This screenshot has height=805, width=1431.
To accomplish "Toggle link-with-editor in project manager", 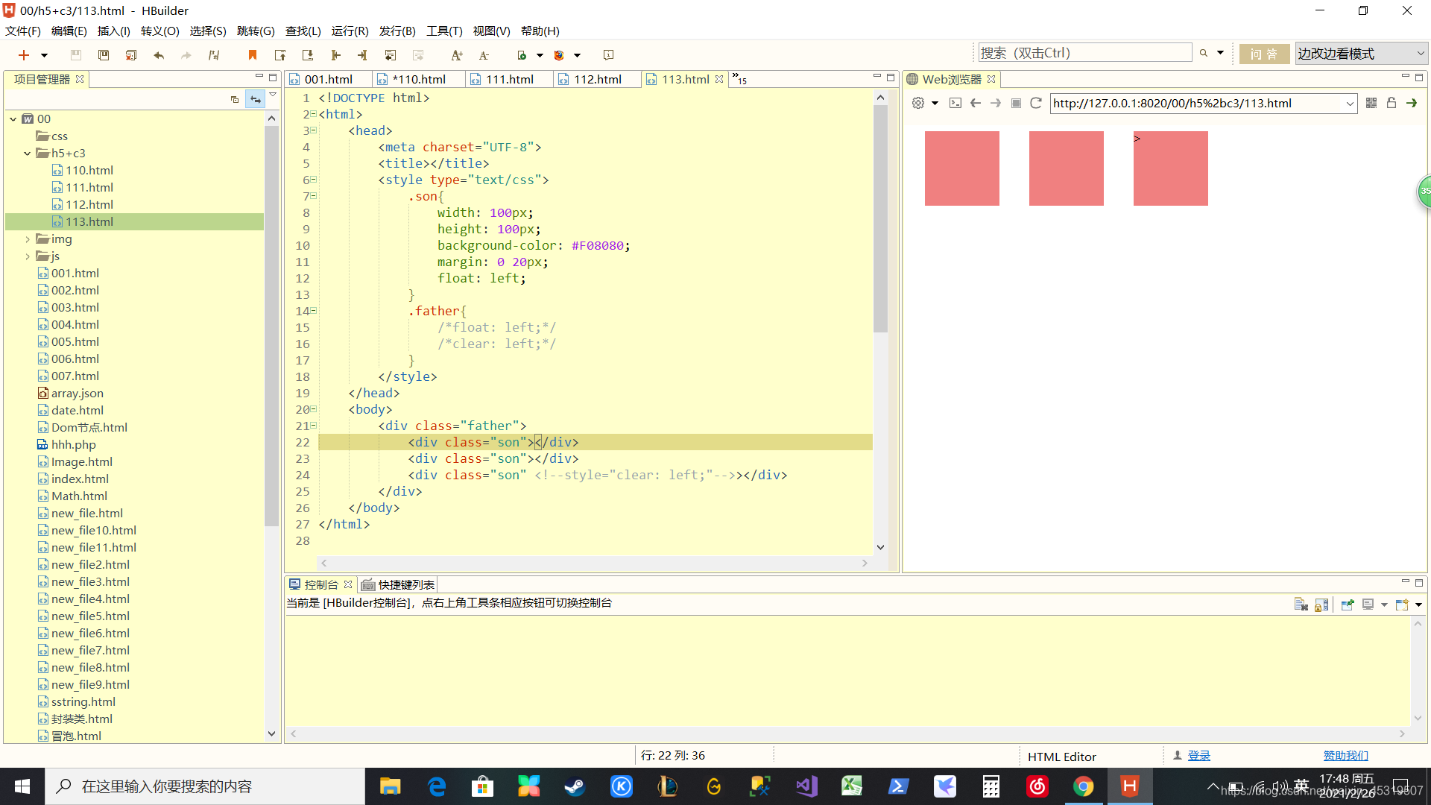I will pyautogui.click(x=255, y=99).
